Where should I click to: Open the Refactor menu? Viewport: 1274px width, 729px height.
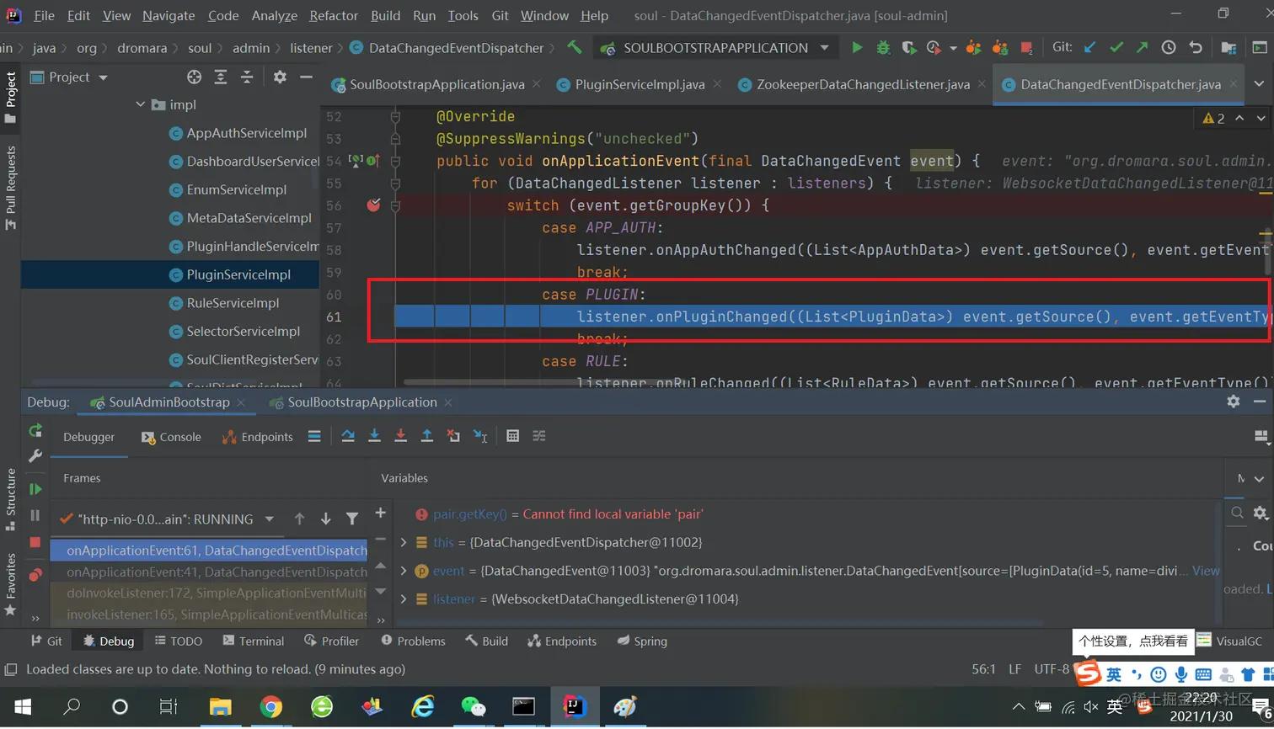pyautogui.click(x=334, y=15)
